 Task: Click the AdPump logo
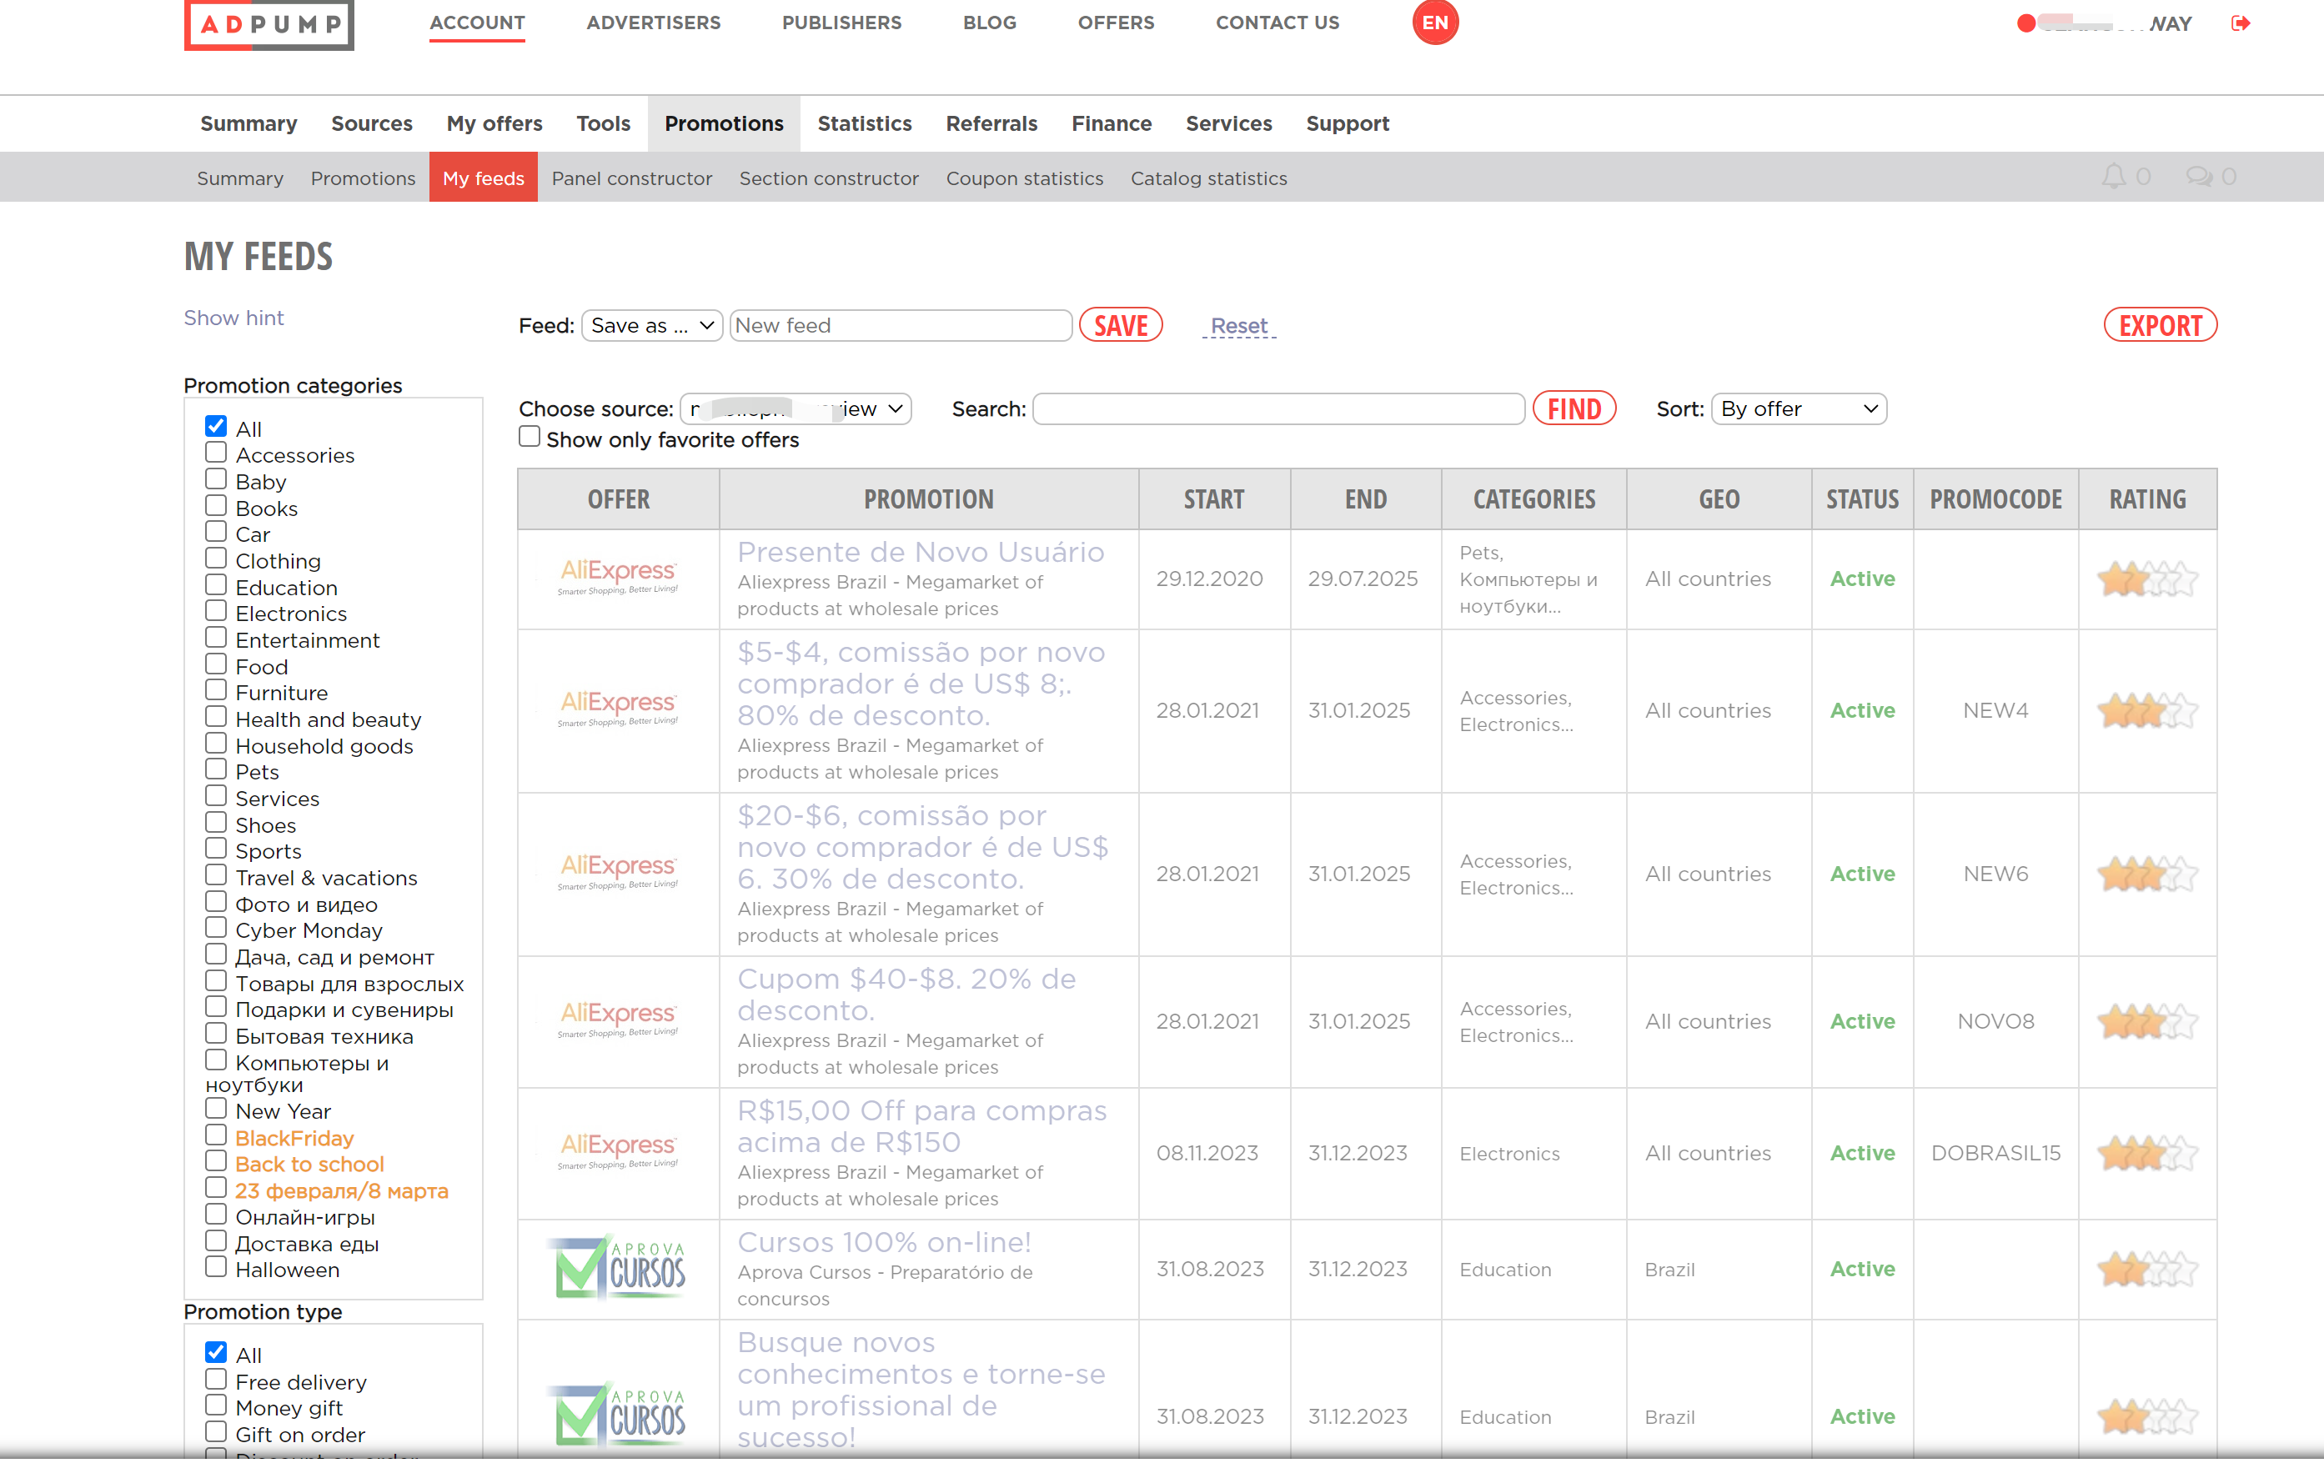click(x=269, y=23)
